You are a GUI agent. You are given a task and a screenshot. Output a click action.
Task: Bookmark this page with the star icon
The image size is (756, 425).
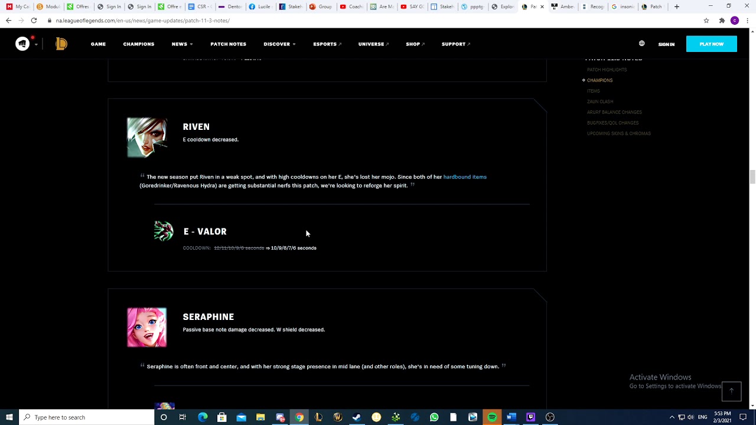(706, 21)
